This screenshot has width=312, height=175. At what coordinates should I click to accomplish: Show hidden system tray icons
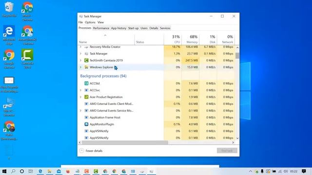pyautogui.click(x=250, y=171)
